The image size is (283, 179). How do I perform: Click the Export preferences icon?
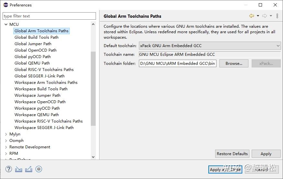tap(29, 169)
